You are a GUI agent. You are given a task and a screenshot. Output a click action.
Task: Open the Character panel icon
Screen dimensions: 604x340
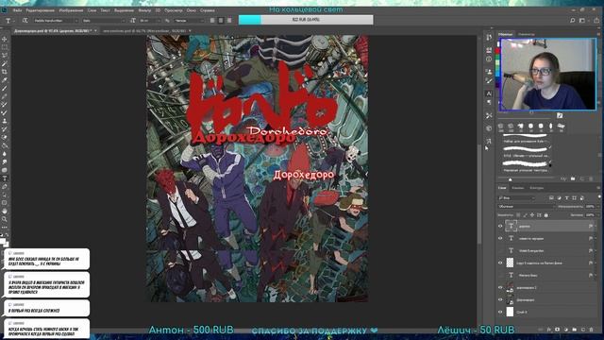coord(489,93)
